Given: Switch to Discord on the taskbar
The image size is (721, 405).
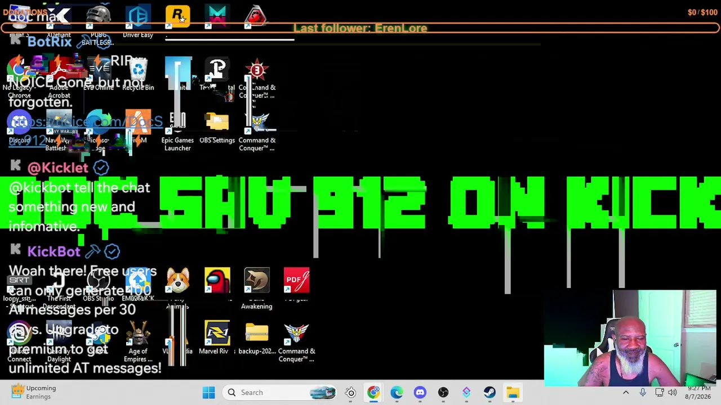Looking at the screenshot, I should tap(420, 393).
